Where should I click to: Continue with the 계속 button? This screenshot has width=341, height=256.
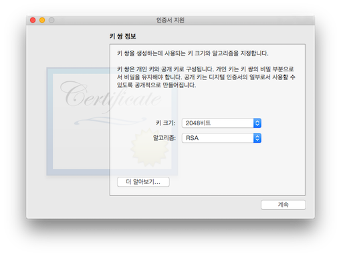(283, 205)
